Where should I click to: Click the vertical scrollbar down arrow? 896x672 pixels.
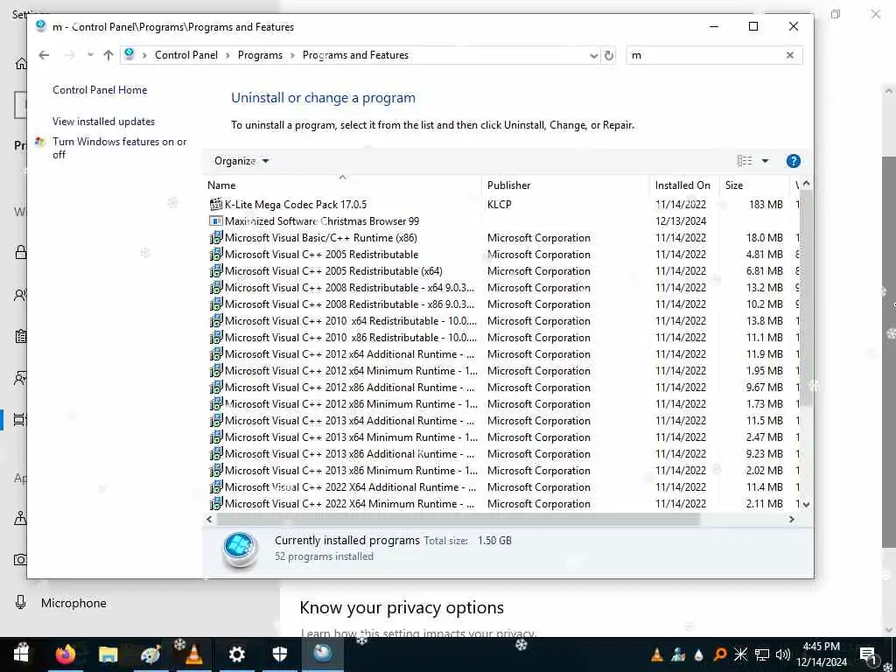pos(806,505)
